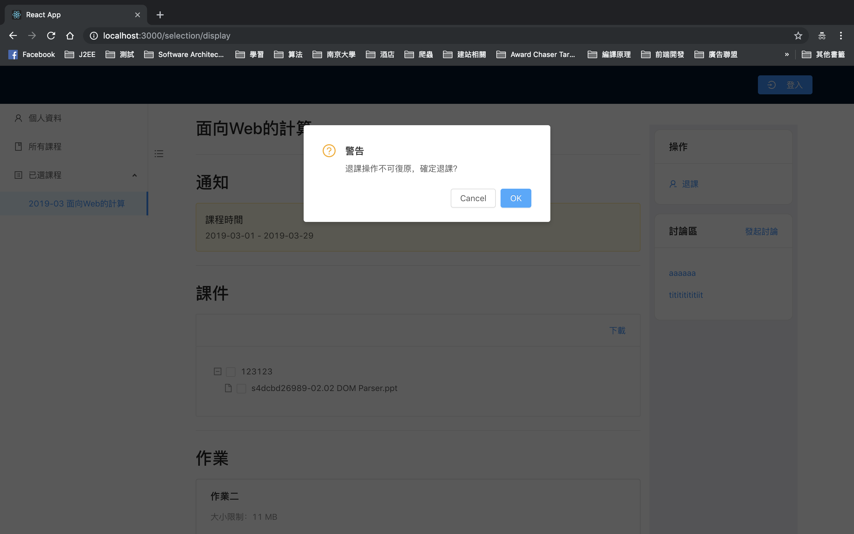The image size is (854, 534).
Task: Check the DOM Parser.ppt file checkbox
Action: tap(241, 389)
